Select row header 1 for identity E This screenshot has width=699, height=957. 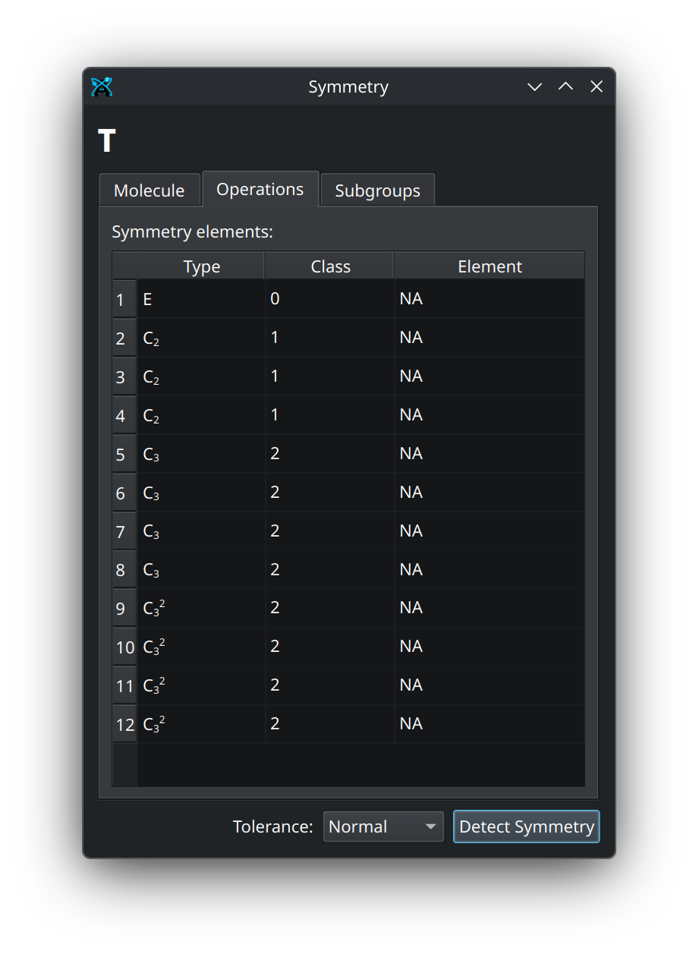121,300
